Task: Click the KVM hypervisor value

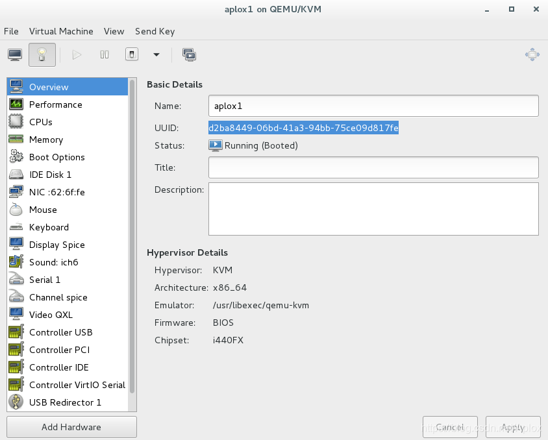Action: 222,270
